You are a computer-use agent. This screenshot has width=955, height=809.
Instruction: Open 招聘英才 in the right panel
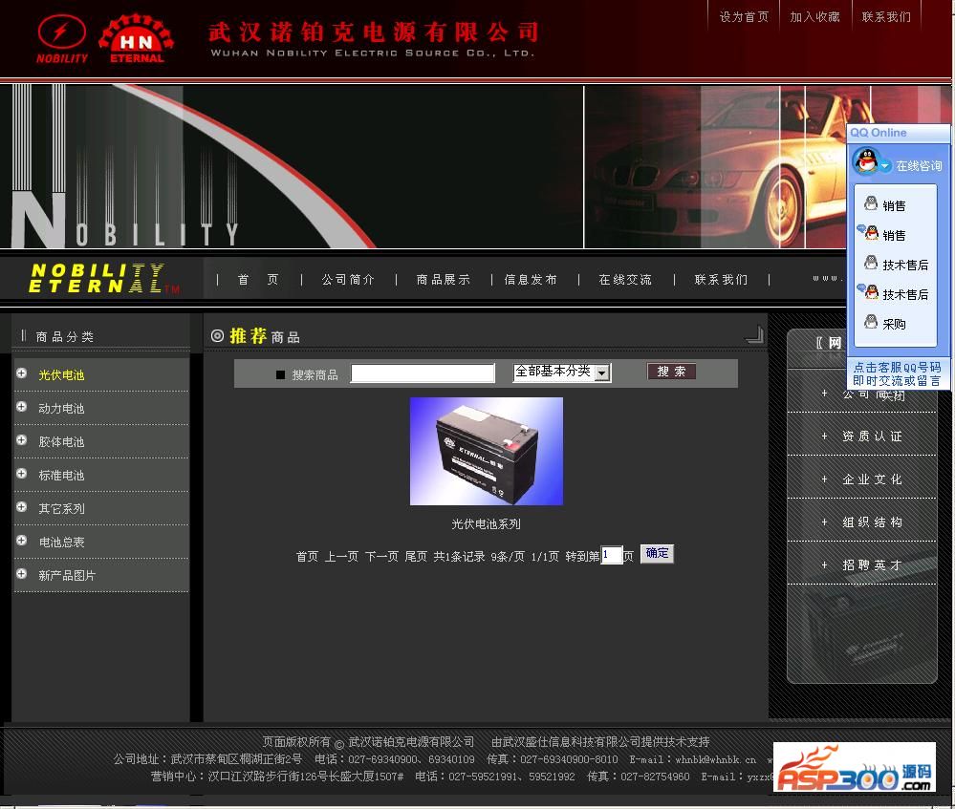click(872, 565)
